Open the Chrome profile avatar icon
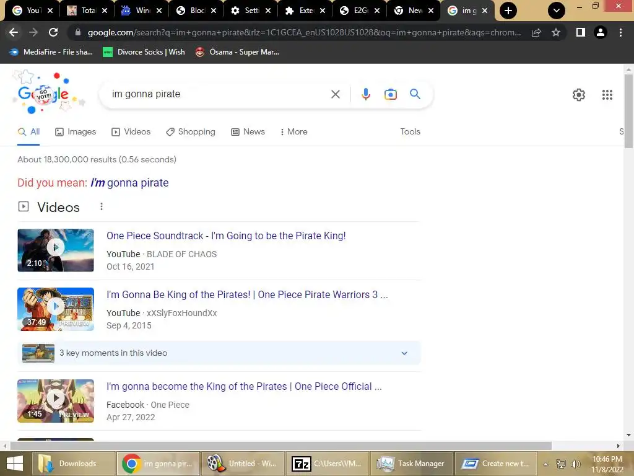The width and height of the screenshot is (634, 476). [601, 32]
